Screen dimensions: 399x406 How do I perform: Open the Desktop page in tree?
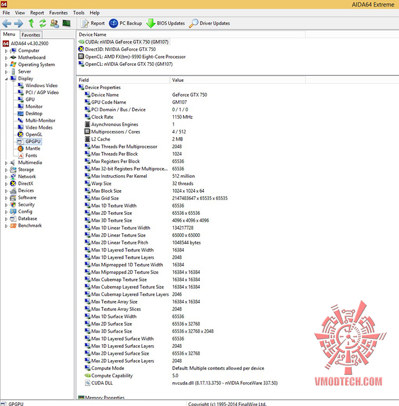tap(30, 114)
